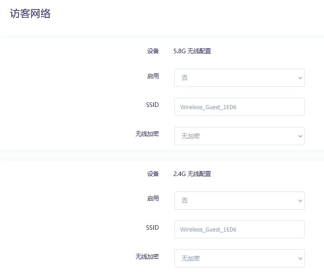This screenshot has height=272, width=324.
Task: Open the 2.4G 启用 dropdown
Action: pos(239,201)
